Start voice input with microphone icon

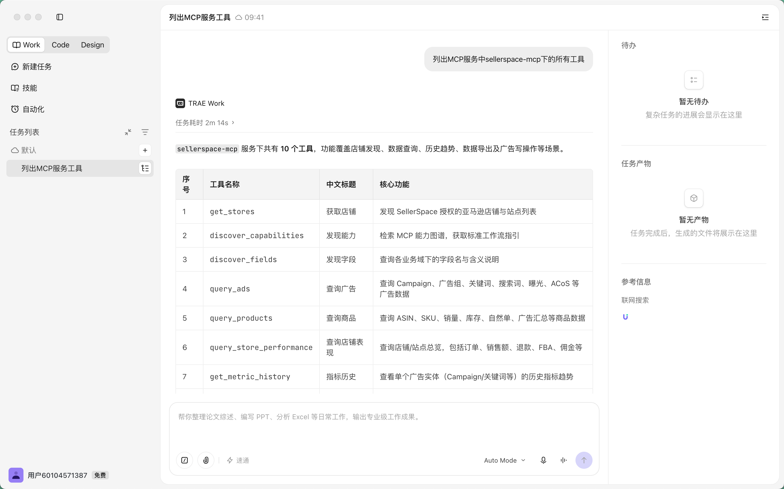coord(543,460)
